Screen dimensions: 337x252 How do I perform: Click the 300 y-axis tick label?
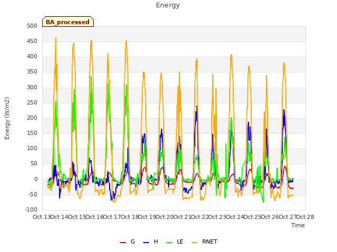point(32,87)
